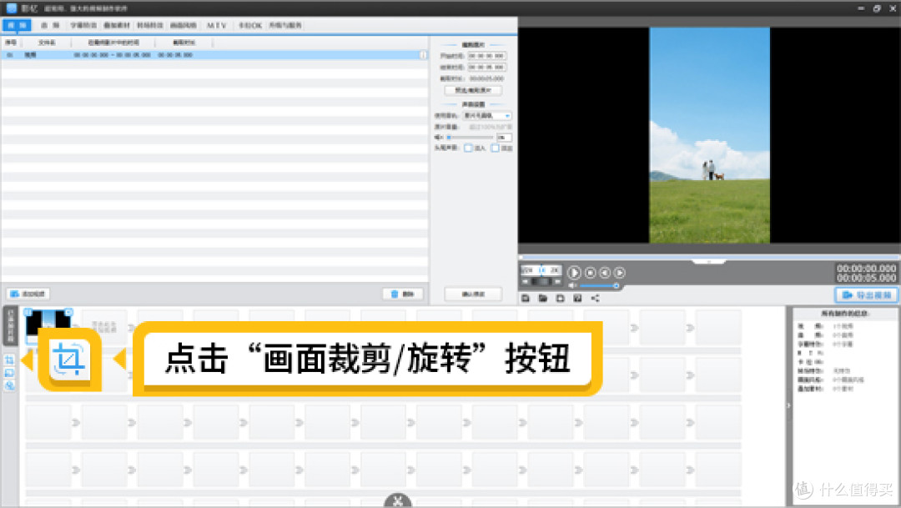Open the 转场特效 tab
The image size is (901, 508).
pyautogui.click(x=150, y=25)
